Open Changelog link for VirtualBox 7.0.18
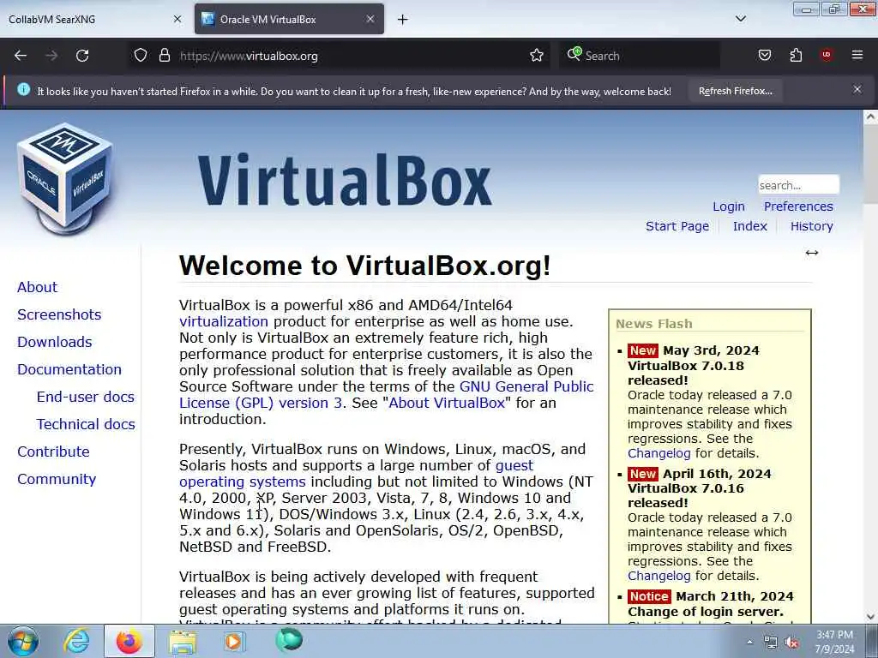This screenshot has height=658, width=878. click(659, 453)
